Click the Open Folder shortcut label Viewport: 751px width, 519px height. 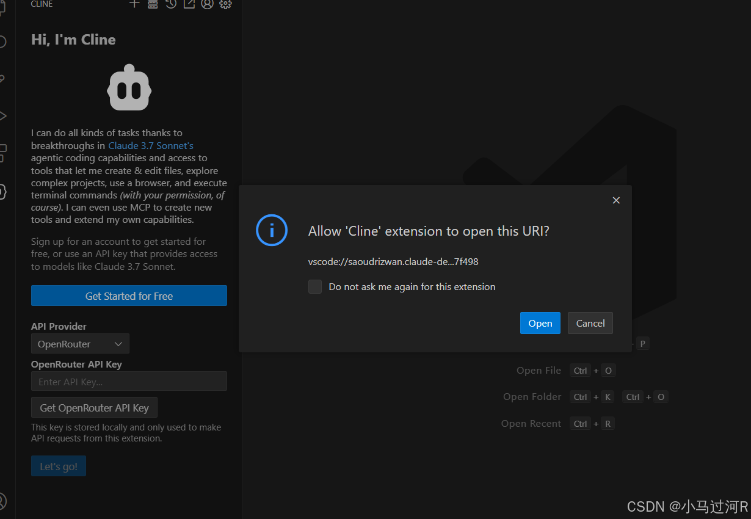[532, 396]
